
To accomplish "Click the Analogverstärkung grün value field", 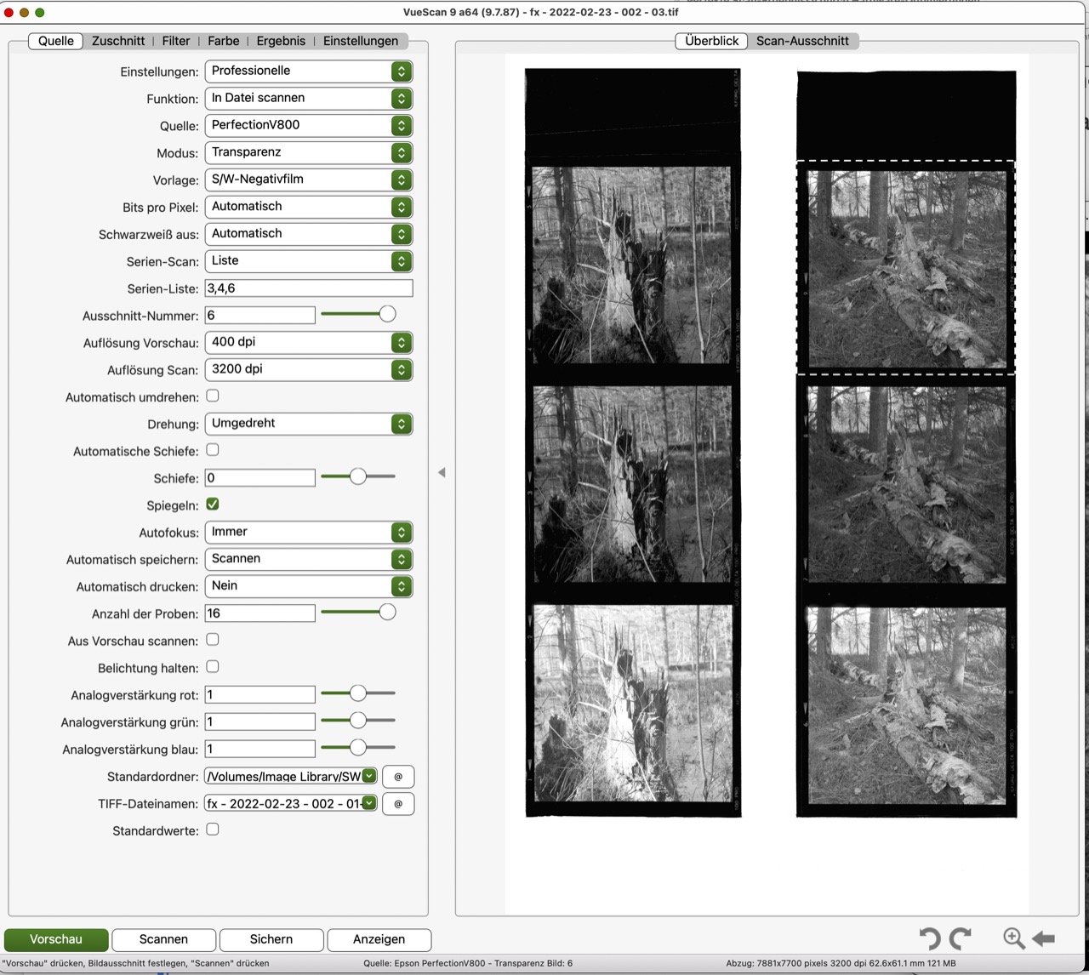I will (259, 722).
